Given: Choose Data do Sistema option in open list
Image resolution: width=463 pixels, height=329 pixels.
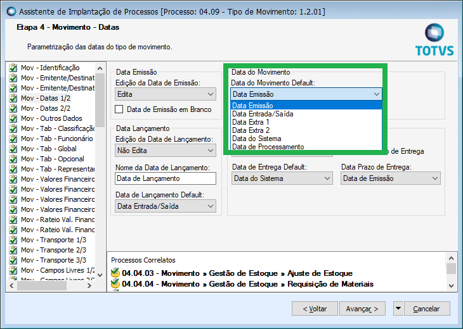Looking at the screenshot, I should pyautogui.click(x=306, y=139).
